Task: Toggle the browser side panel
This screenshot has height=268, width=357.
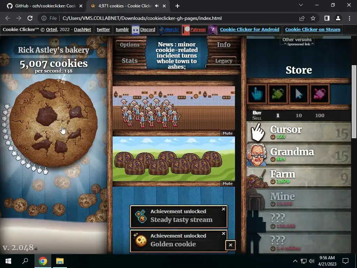Action: (x=327, y=18)
